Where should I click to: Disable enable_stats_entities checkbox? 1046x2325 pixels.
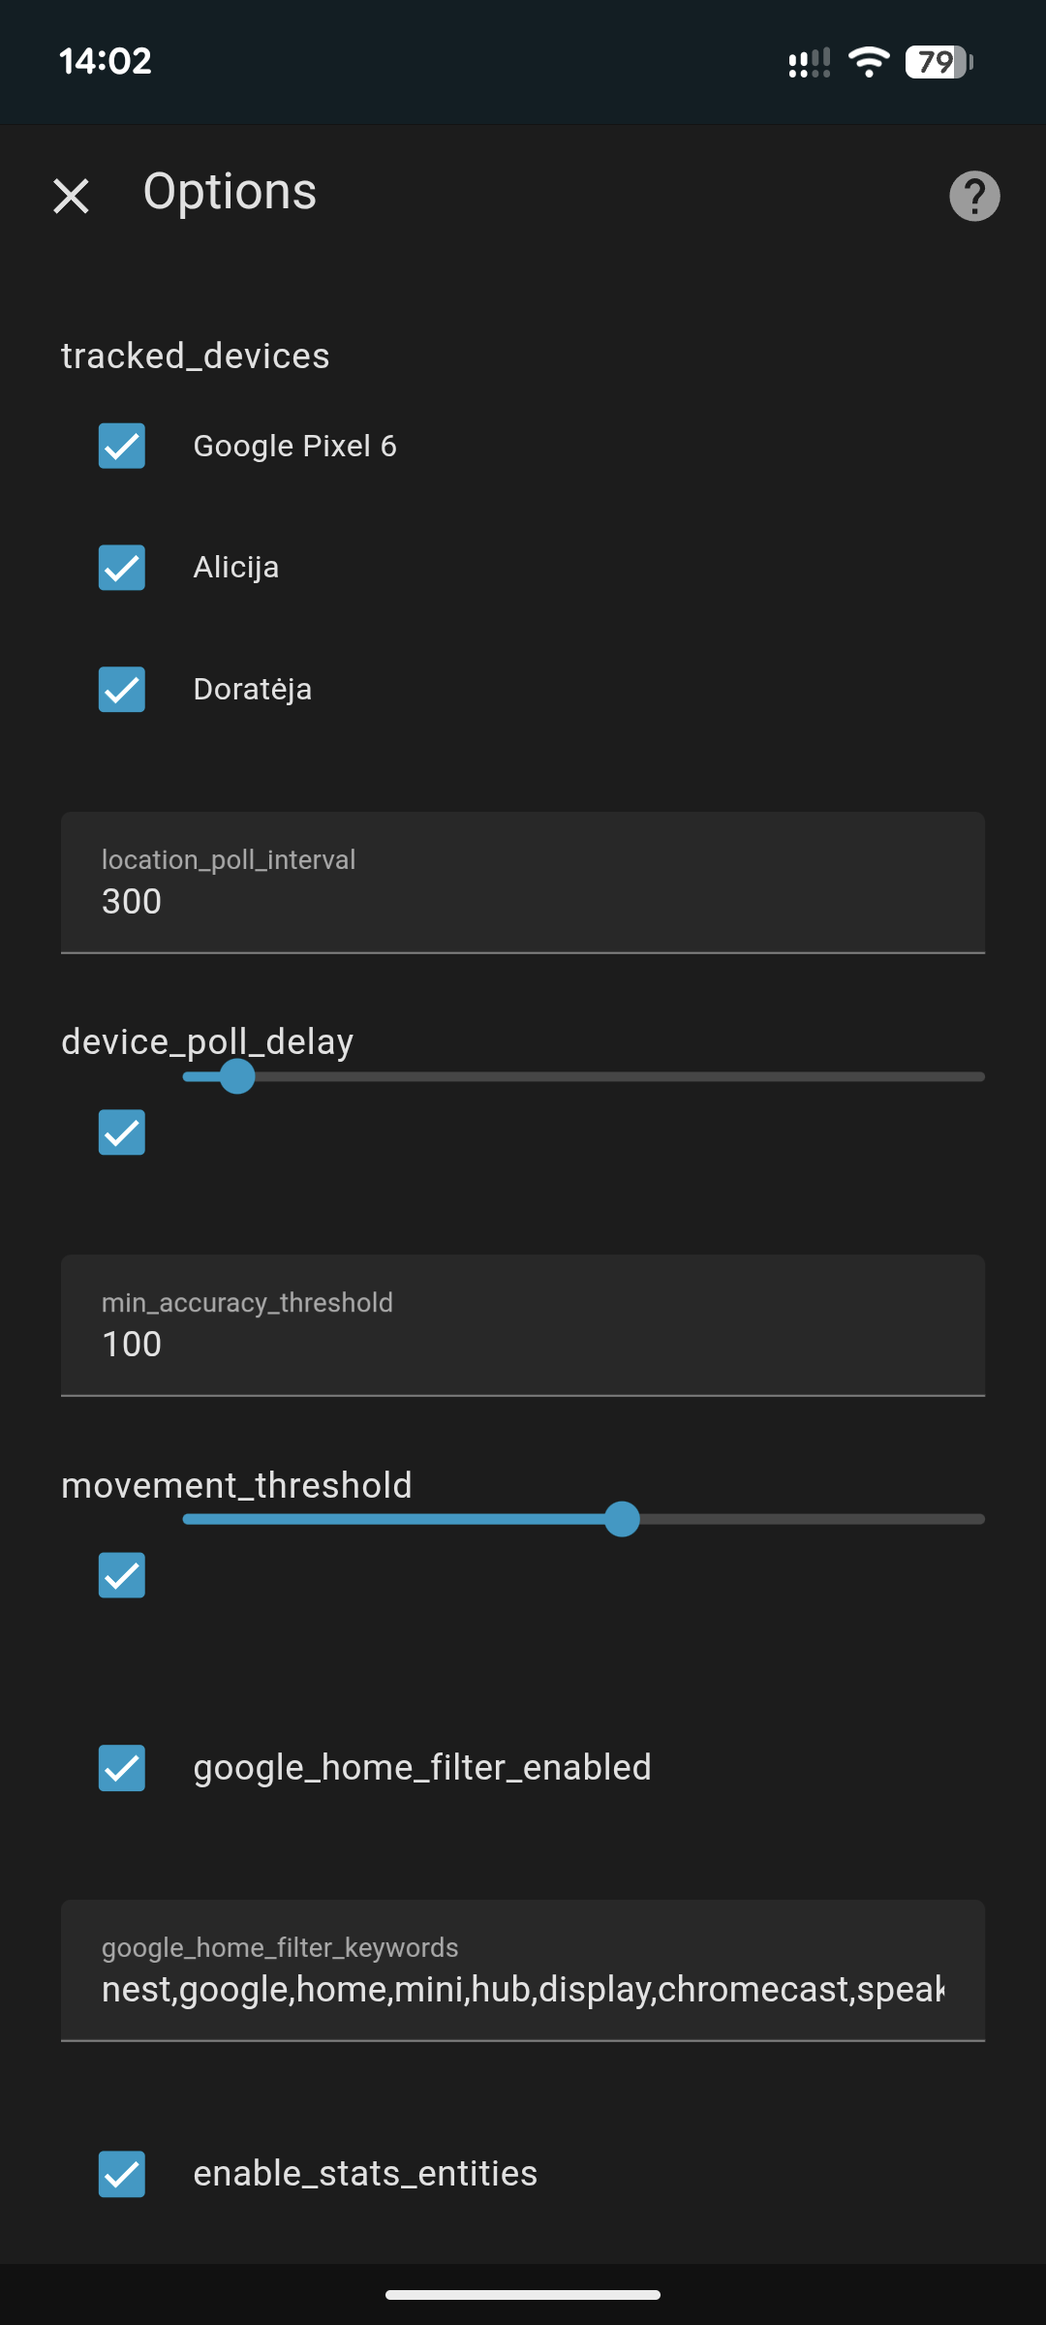122,2174
